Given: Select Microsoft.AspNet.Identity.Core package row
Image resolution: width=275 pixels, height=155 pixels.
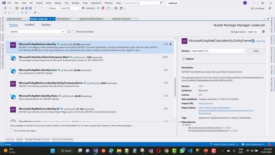Looking at the screenshot, I should coord(90,71).
